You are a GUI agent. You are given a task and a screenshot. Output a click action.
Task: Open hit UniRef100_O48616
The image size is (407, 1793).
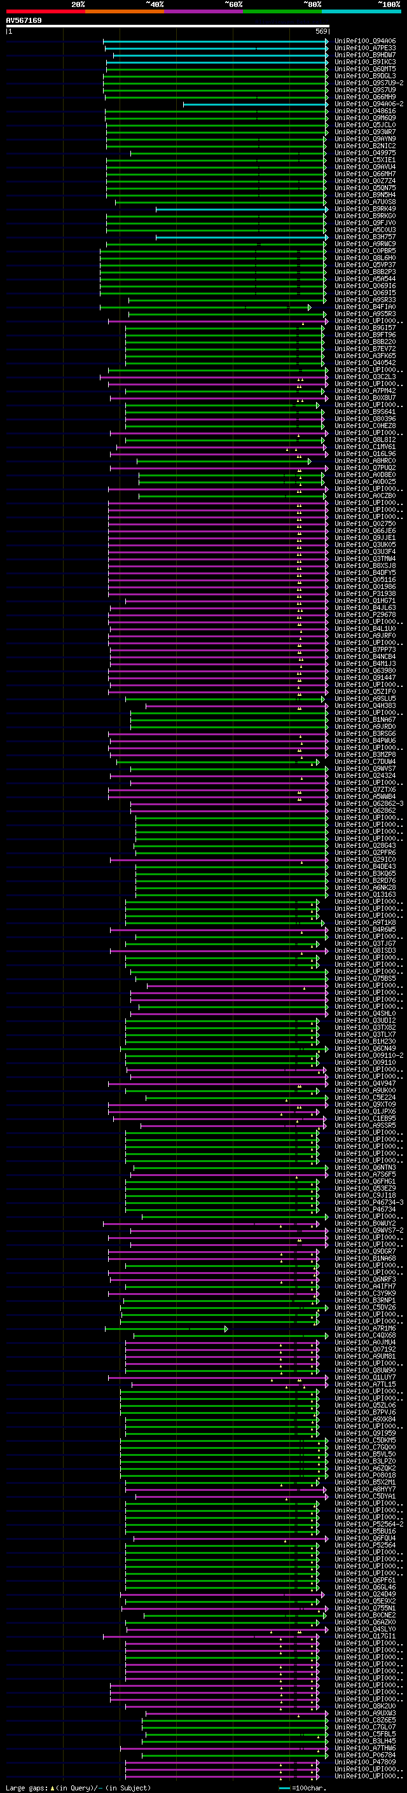coord(364,111)
